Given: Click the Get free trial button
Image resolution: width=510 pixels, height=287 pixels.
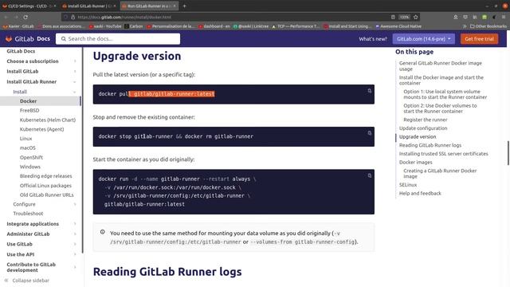Looking at the screenshot, I should coord(479,39).
